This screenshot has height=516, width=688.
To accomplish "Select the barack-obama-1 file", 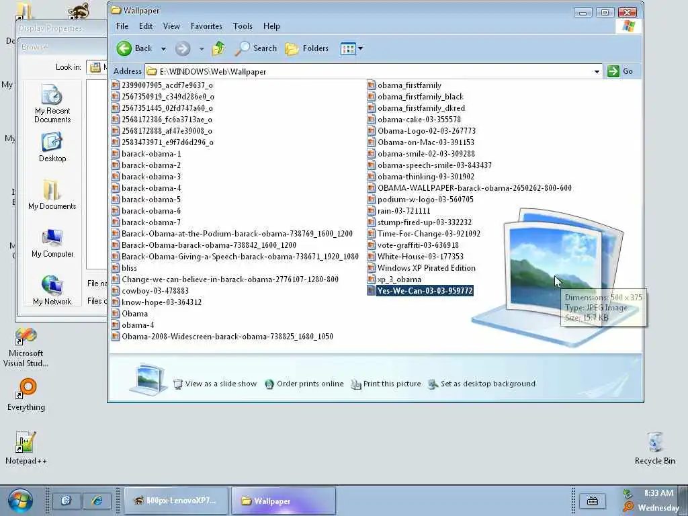I will coord(146,154).
